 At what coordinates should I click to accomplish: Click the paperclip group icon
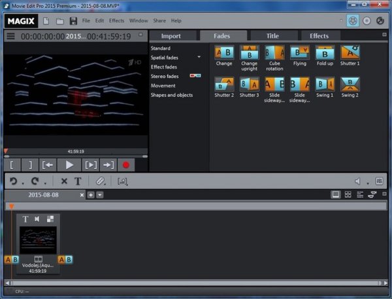(100, 181)
